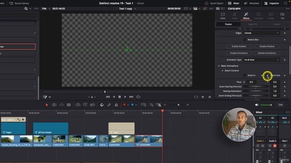Screen dimensions: 291x163
Task: Click the Replace Clip toolbar icon
Action: click(x=92, y=105)
